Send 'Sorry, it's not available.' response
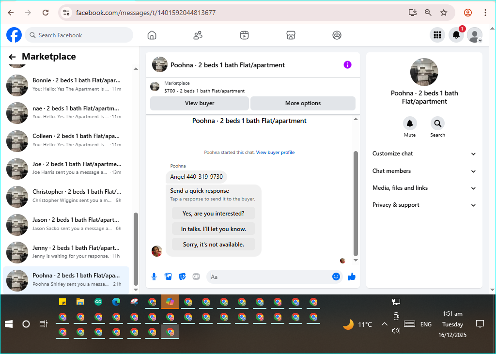The image size is (496, 354). pyautogui.click(x=214, y=245)
